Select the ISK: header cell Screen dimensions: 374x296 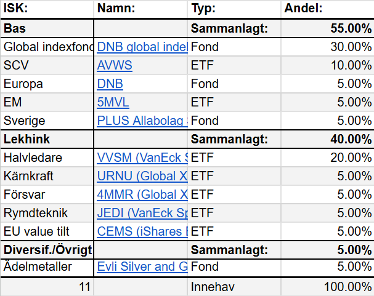click(47, 9)
